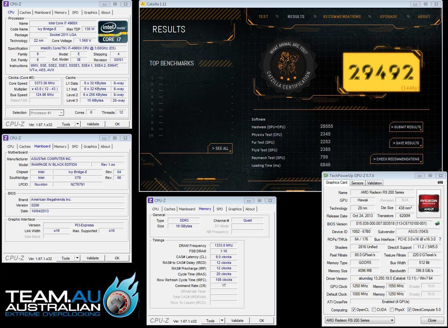Click OK in the CPU-Z Memory window
The width and height of the screenshot is (448, 328).
[x=262, y=321]
